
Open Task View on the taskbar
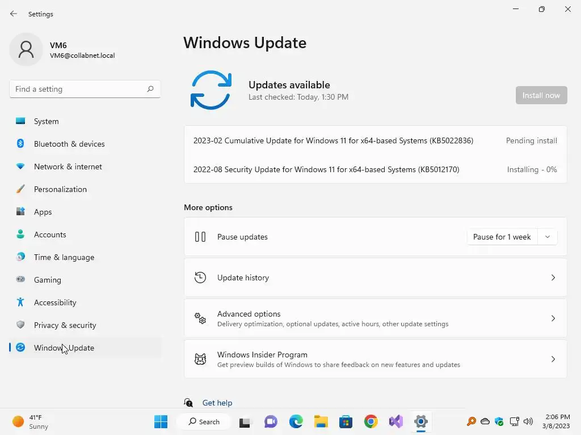coord(245,421)
